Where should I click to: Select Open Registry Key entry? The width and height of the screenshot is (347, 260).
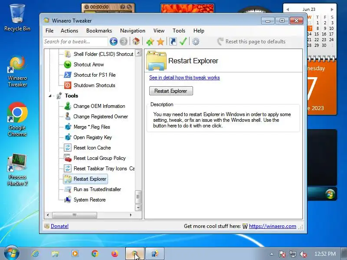tap(92, 137)
